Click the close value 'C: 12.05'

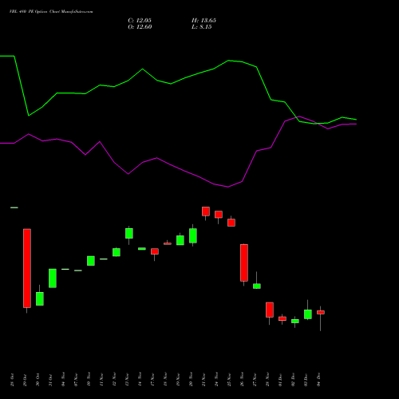pos(140,21)
